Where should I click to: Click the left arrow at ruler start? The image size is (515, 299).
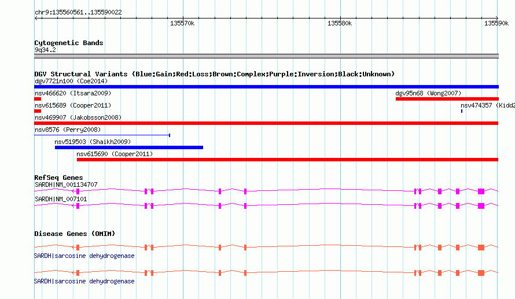point(36,19)
